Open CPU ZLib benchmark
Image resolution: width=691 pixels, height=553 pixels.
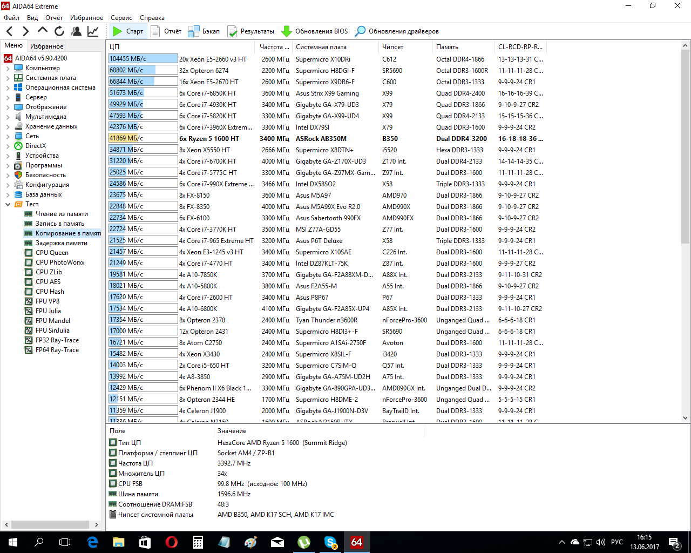(x=49, y=272)
